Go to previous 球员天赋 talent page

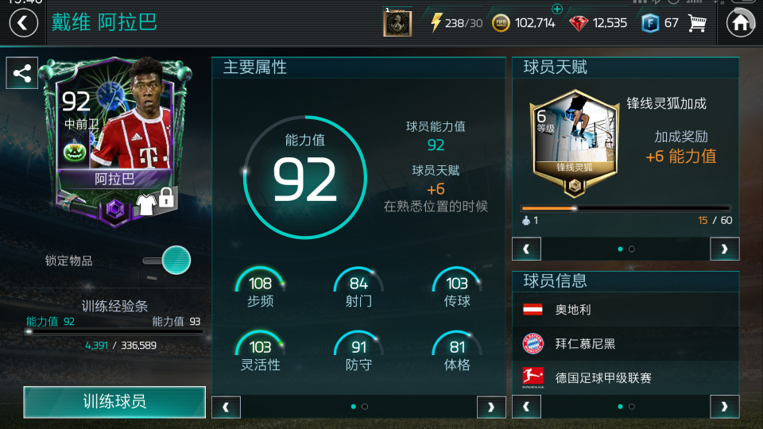click(526, 249)
